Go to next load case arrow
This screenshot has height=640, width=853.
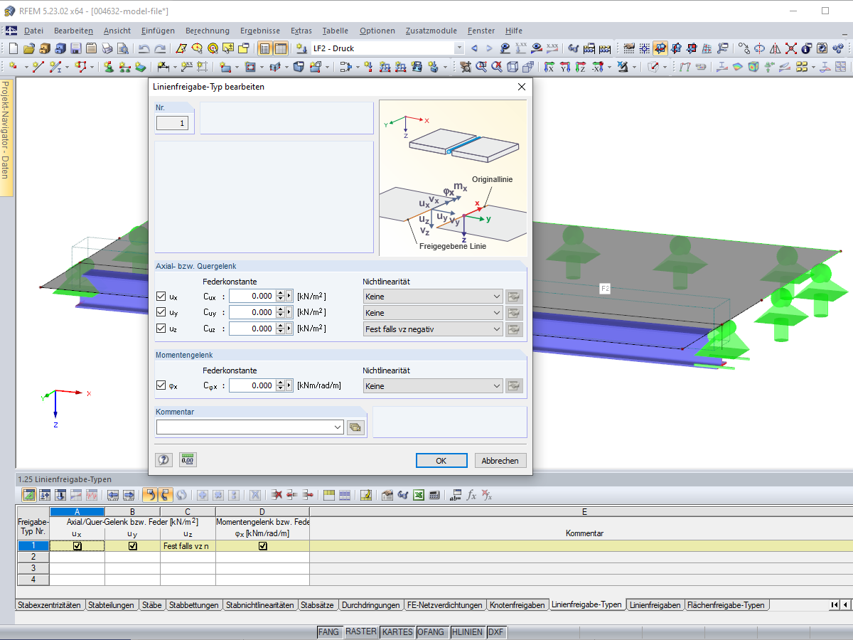[489, 48]
